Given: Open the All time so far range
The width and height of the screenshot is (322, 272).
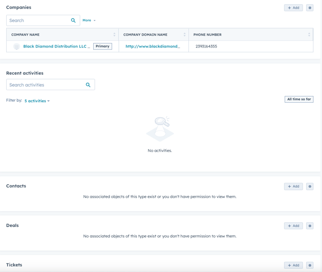Looking at the screenshot, I should tap(299, 99).
